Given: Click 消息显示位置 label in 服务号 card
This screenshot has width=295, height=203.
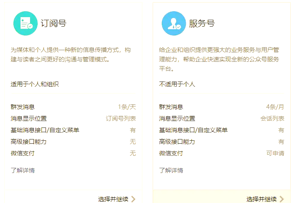Looking at the screenshot, I should [177, 118].
